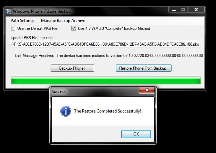Click into the Update PKS File Location field

[105, 44]
